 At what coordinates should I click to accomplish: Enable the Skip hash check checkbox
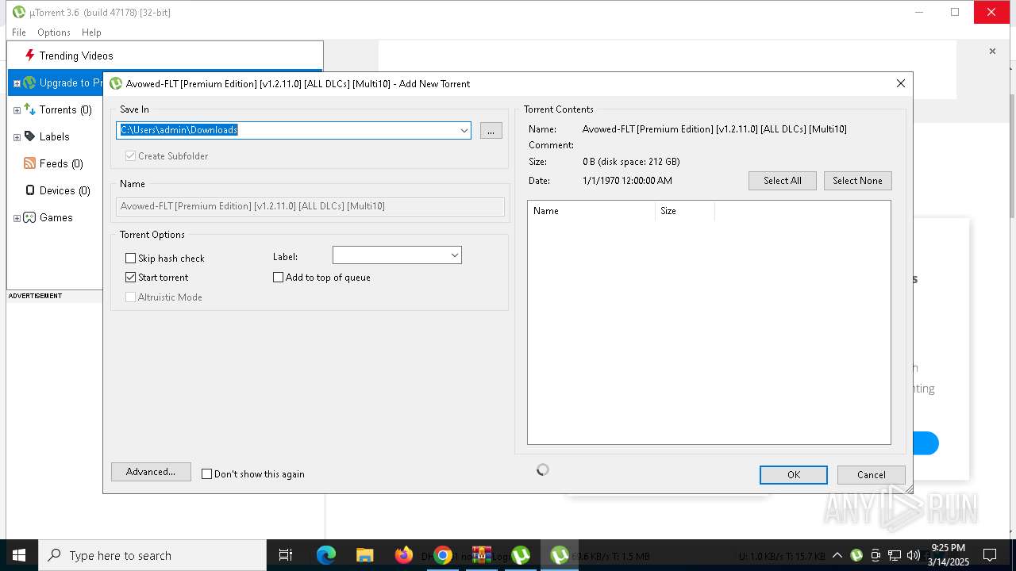pos(131,259)
